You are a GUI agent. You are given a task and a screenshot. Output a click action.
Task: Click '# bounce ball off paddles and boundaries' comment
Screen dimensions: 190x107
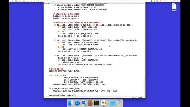(x=77, y=23)
